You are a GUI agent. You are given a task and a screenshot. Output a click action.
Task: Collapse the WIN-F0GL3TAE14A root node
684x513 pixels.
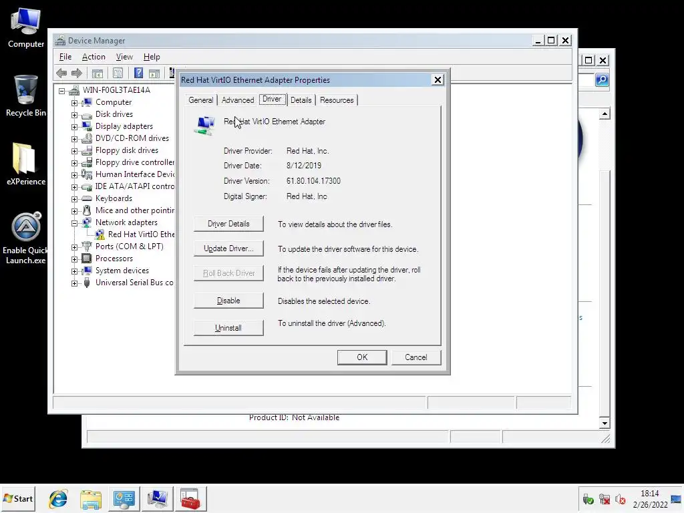62,91
